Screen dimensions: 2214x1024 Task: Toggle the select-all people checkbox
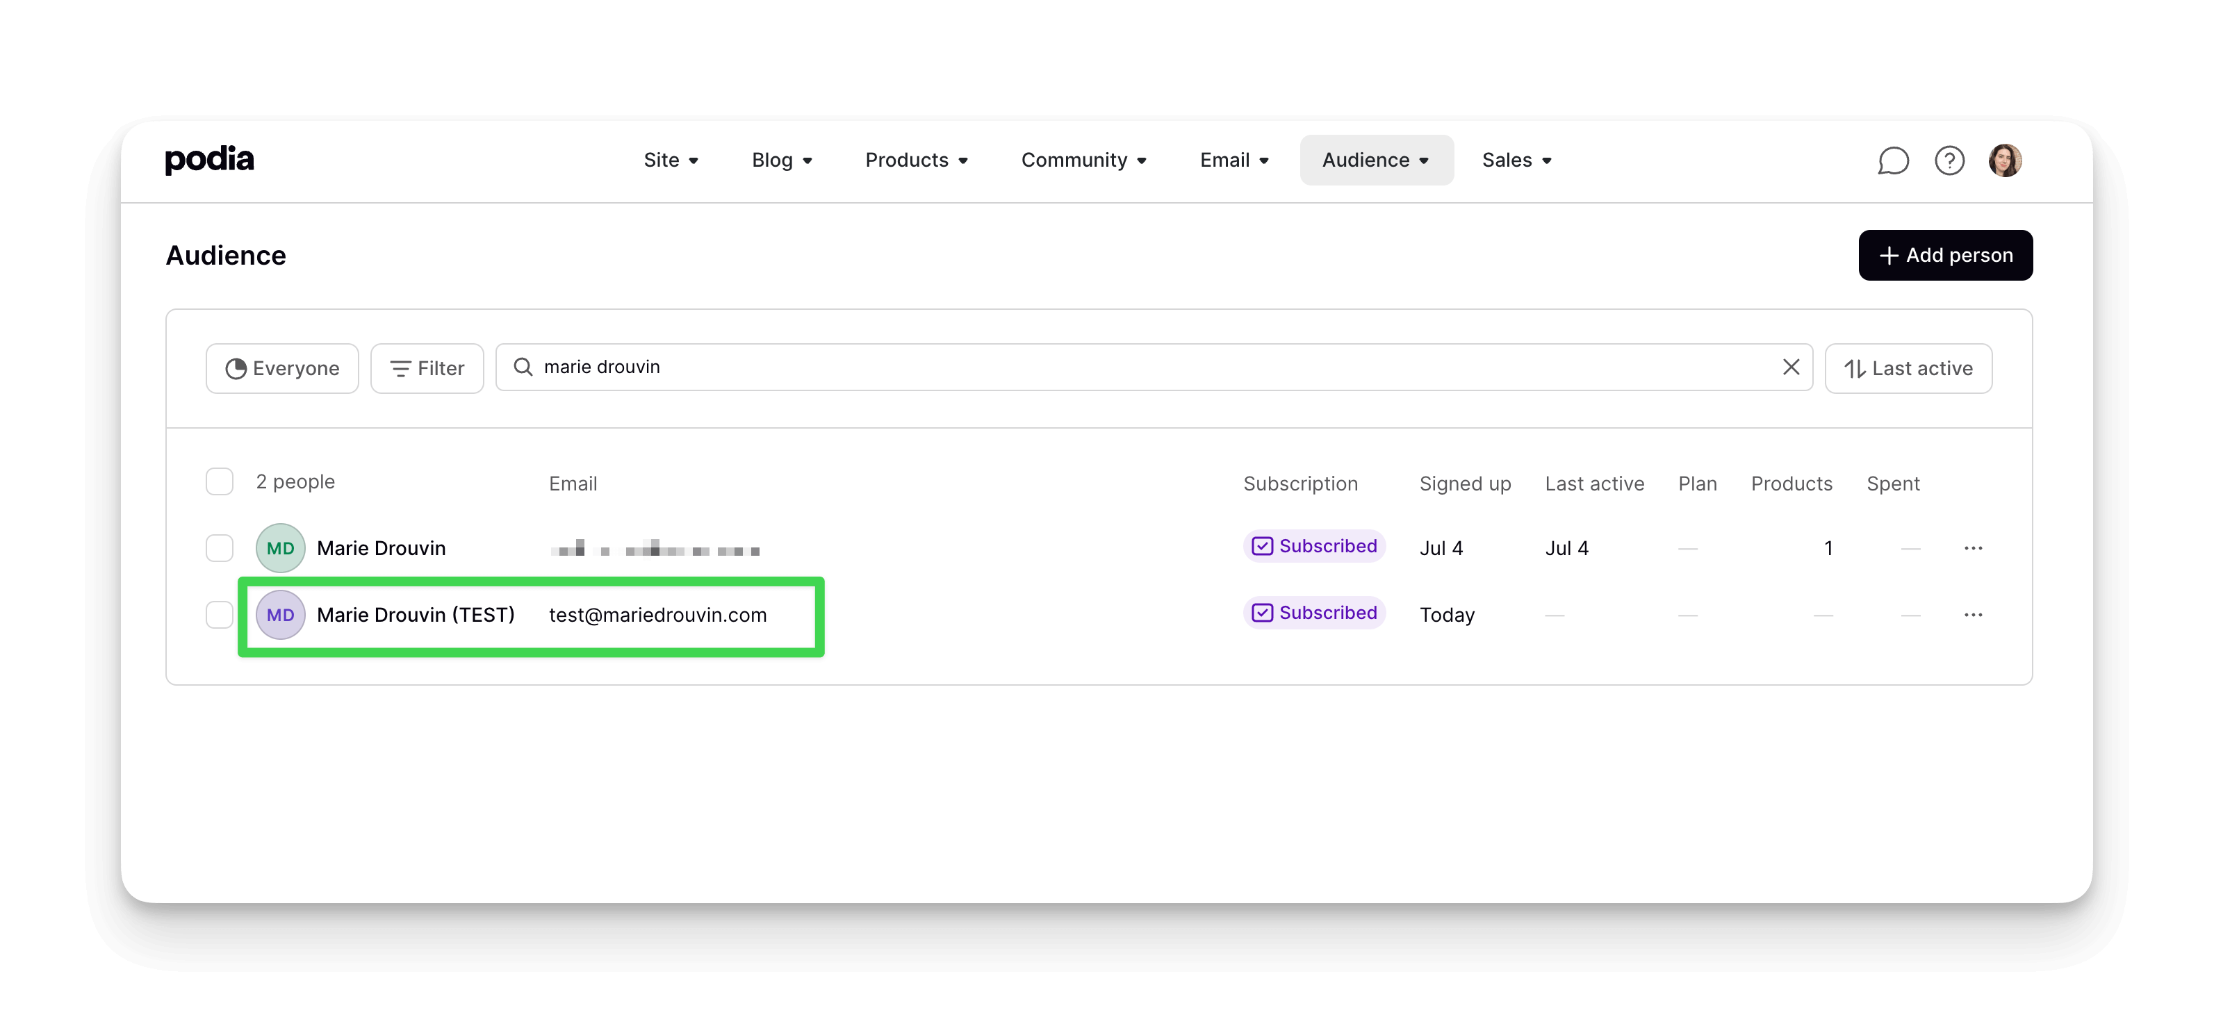click(219, 482)
